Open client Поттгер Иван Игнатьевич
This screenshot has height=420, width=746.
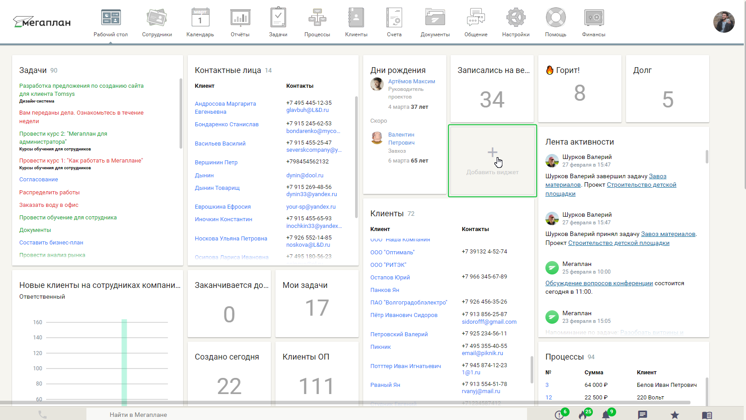pos(406,366)
